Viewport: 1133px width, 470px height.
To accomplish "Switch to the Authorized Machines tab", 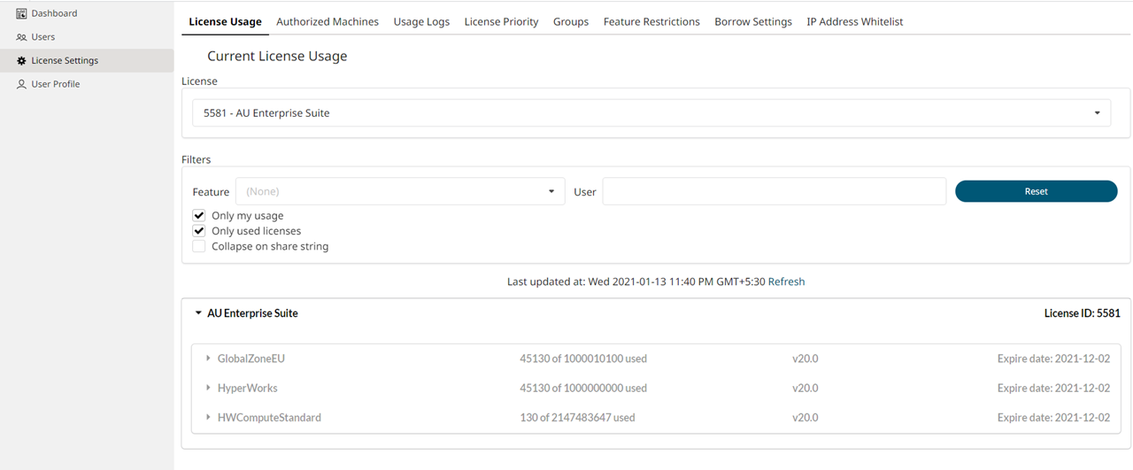I will (327, 22).
